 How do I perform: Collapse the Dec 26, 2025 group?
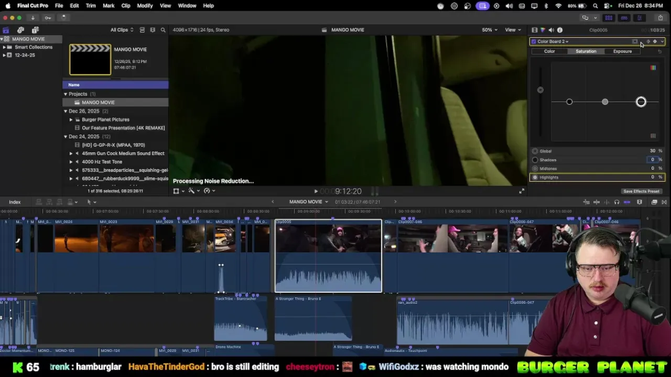click(x=66, y=111)
